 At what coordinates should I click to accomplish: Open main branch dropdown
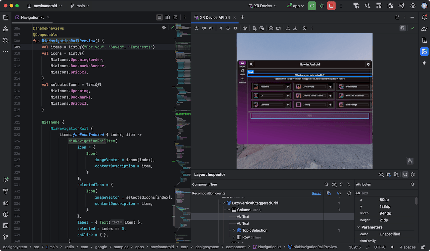pyautogui.click(x=80, y=6)
